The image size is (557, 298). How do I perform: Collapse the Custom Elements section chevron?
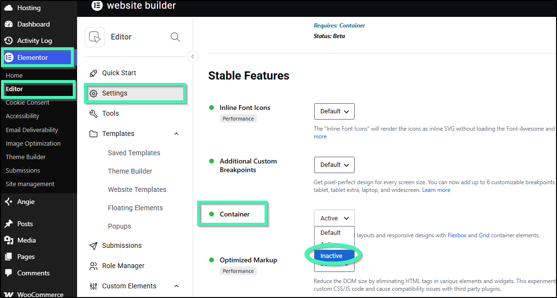click(x=176, y=286)
